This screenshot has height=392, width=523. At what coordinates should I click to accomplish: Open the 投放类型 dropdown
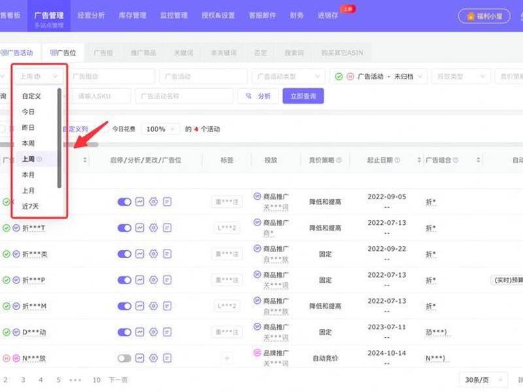[x=461, y=76]
